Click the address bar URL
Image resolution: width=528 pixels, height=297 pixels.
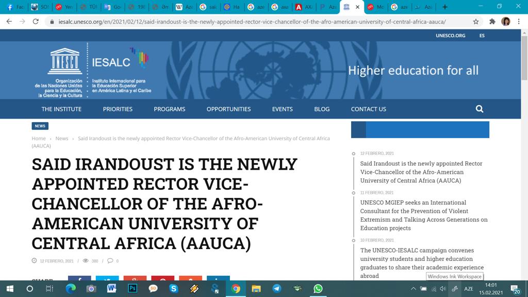[x=252, y=22]
